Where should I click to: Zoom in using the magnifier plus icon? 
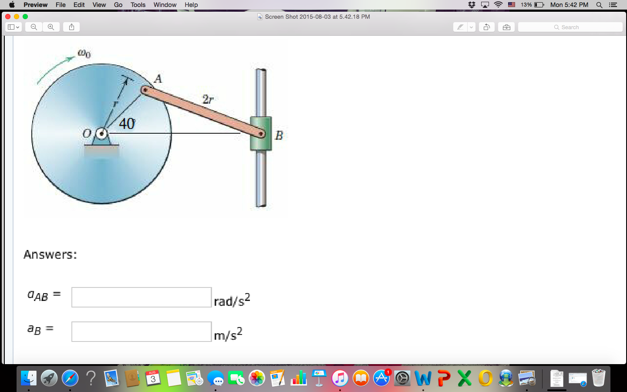(x=51, y=27)
